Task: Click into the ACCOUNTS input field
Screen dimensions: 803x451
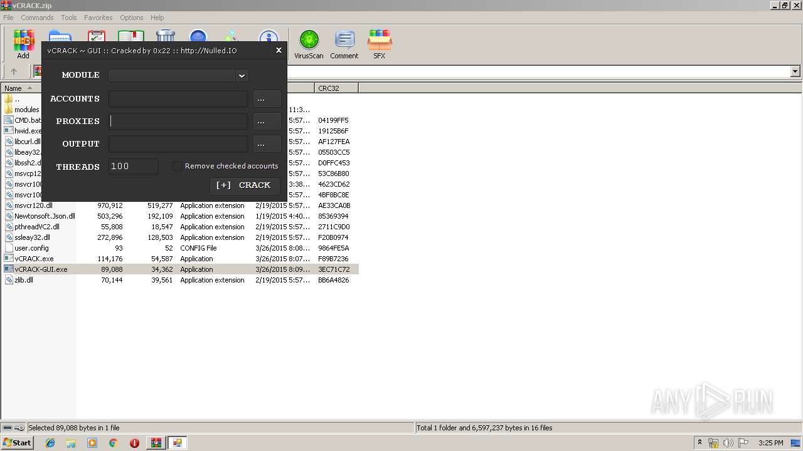Action: tap(178, 99)
